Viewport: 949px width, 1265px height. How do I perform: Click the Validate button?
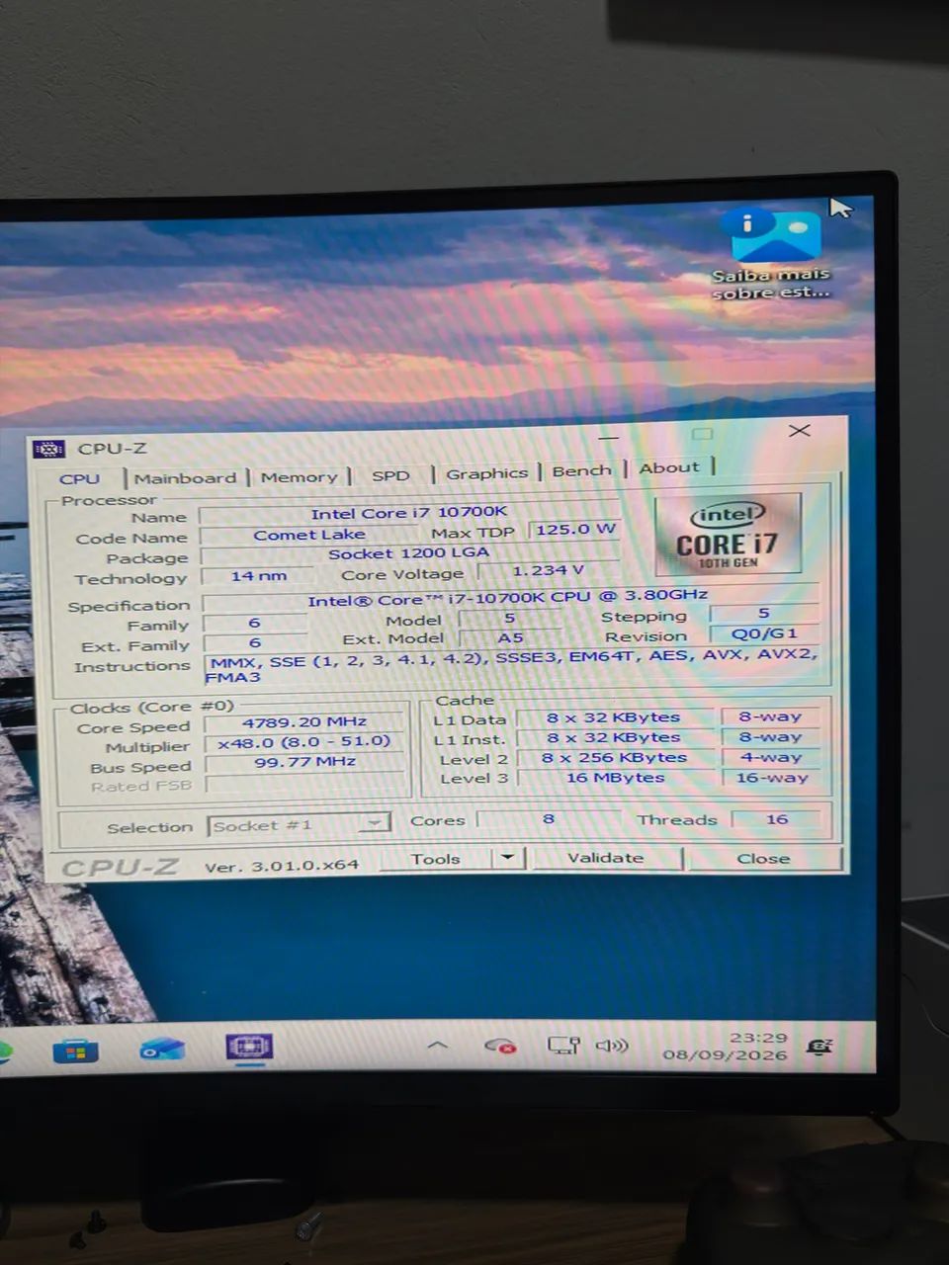point(605,858)
